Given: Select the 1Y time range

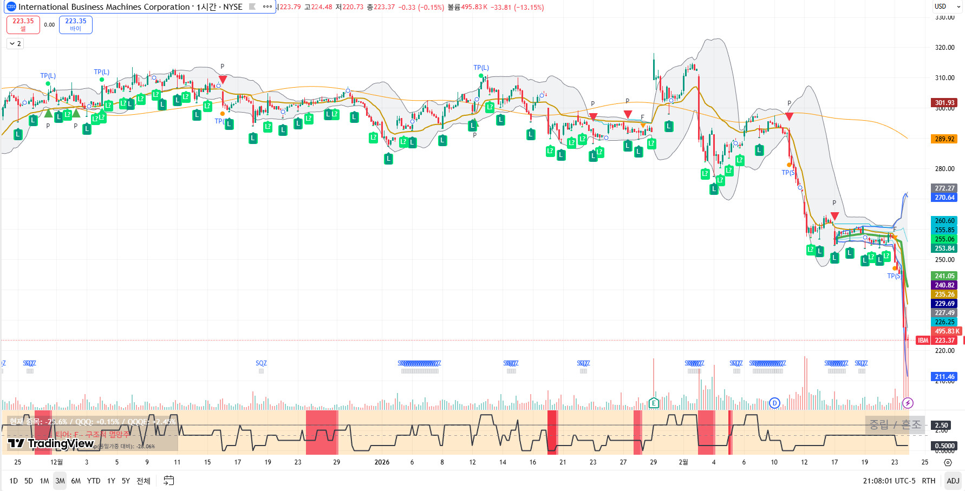Looking at the screenshot, I should point(111,481).
